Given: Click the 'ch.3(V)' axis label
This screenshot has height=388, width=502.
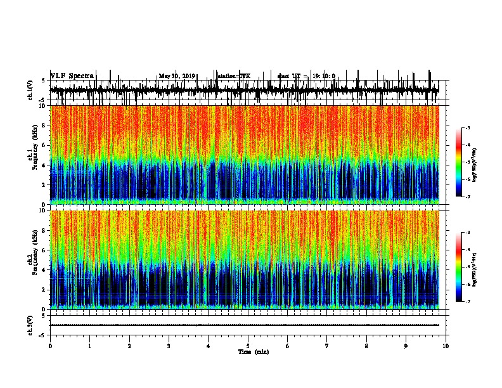Looking at the screenshot, I should click(30, 325).
